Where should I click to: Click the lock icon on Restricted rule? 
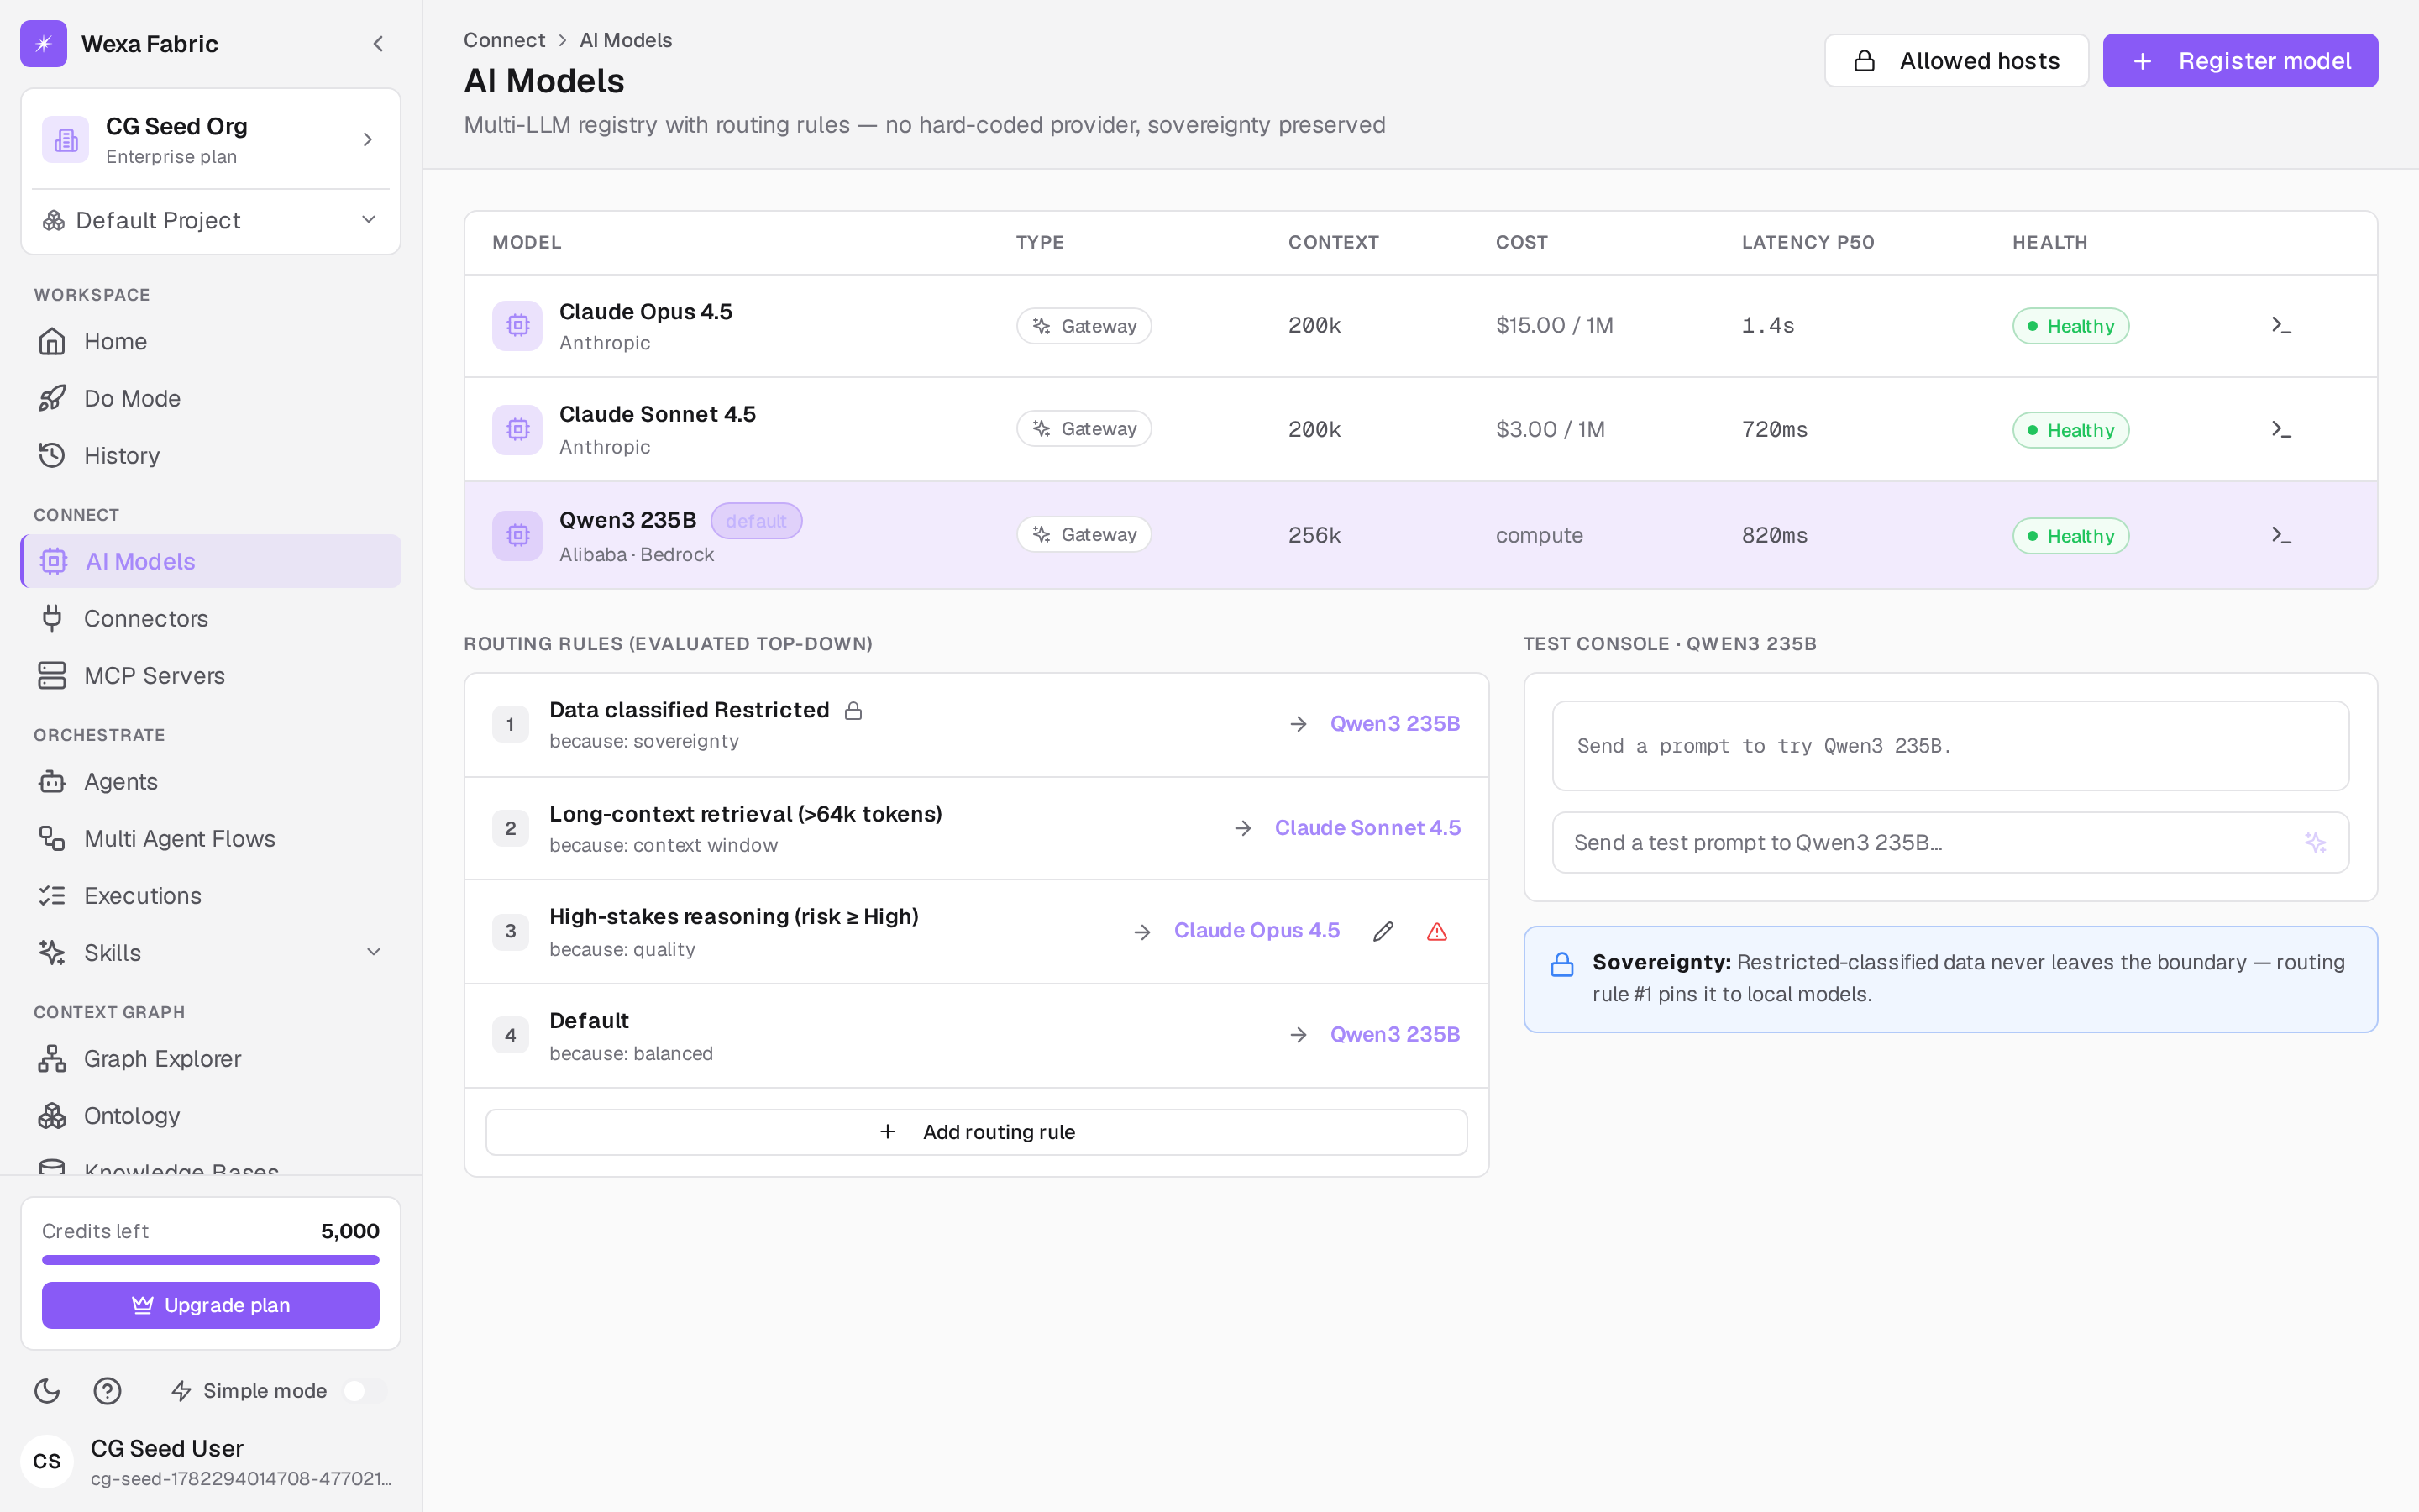coord(853,710)
